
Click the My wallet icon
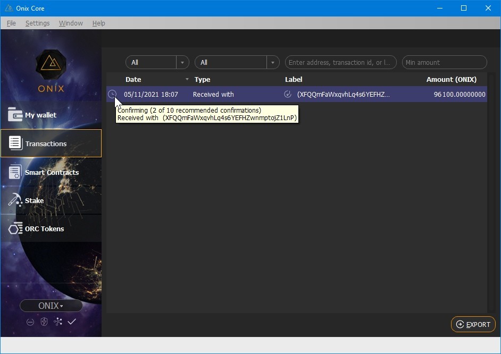point(15,115)
